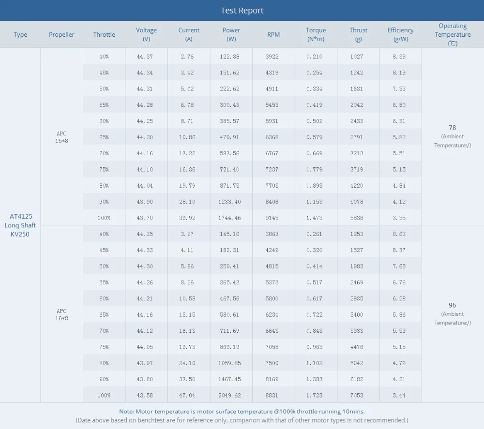
Task: Click the 47.04 current value
Action: point(187,395)
